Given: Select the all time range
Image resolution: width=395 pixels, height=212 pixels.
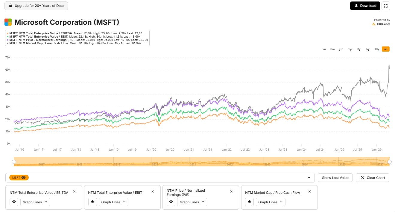Looking at the screenshot, I should tap(386, 49).
